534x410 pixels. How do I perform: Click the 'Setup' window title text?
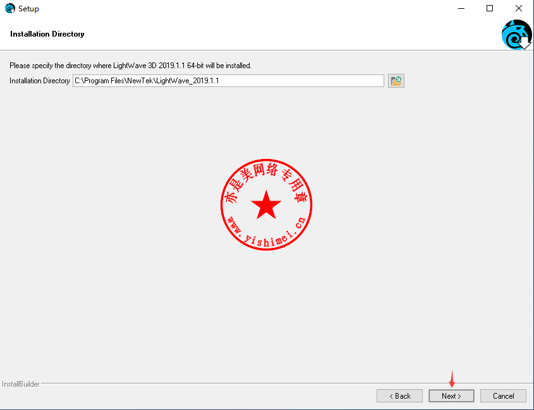pos(28,9)
